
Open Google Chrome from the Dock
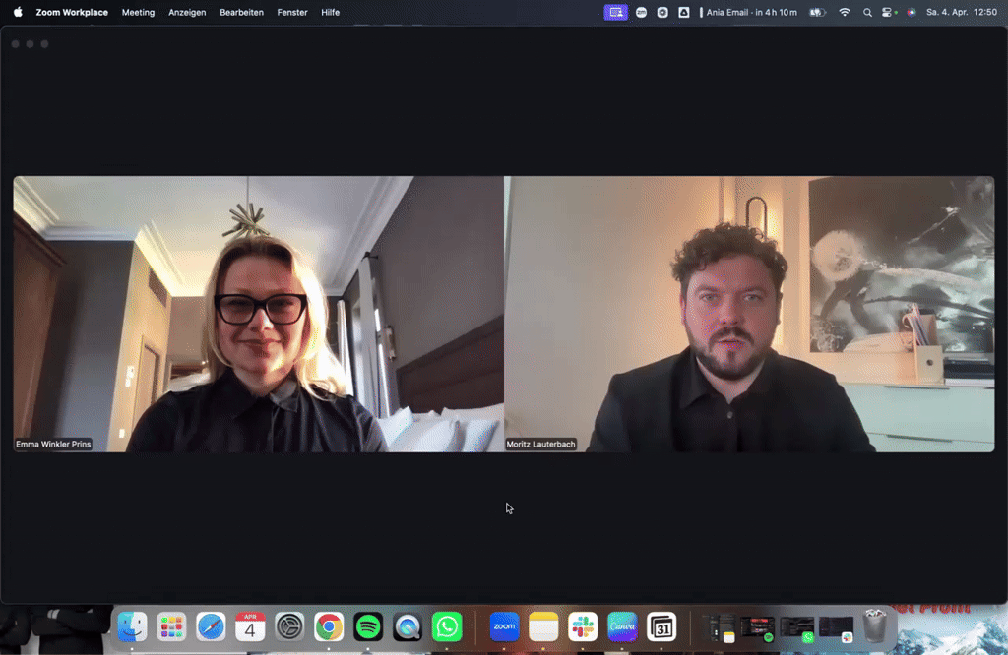click(328, 626)
